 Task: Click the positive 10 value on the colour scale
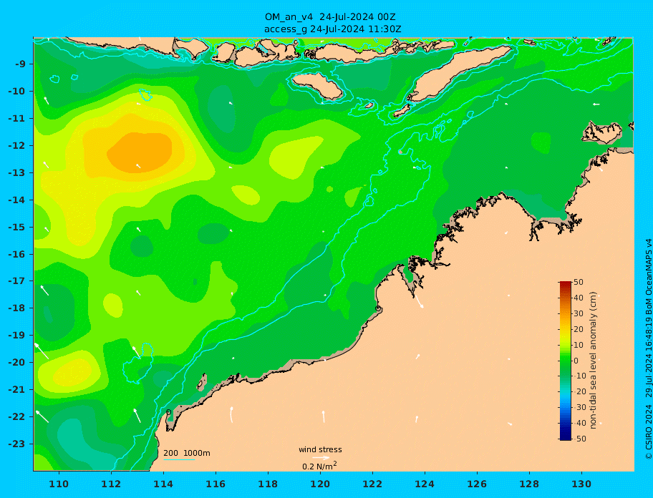[x=579, y=346]
